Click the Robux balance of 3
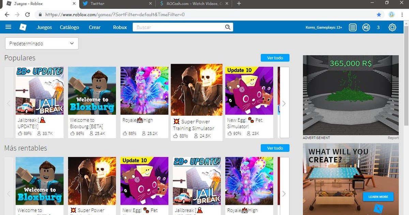The image size is (409, 215). click(x=378, y=27)
